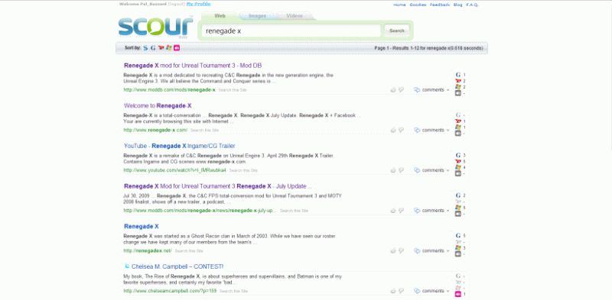
Task: Open 'Renegade X mod for Unreal Tournament 3' result
Action: 193,66
